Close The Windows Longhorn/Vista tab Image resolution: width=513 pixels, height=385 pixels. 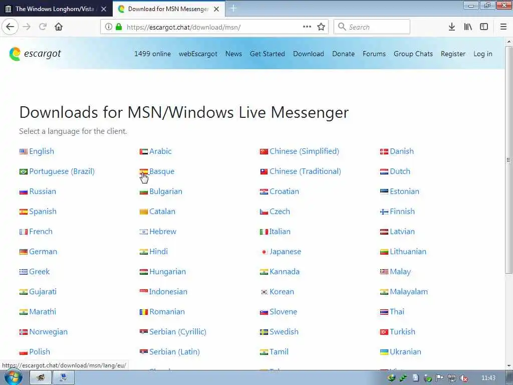(x=104, y=9)
